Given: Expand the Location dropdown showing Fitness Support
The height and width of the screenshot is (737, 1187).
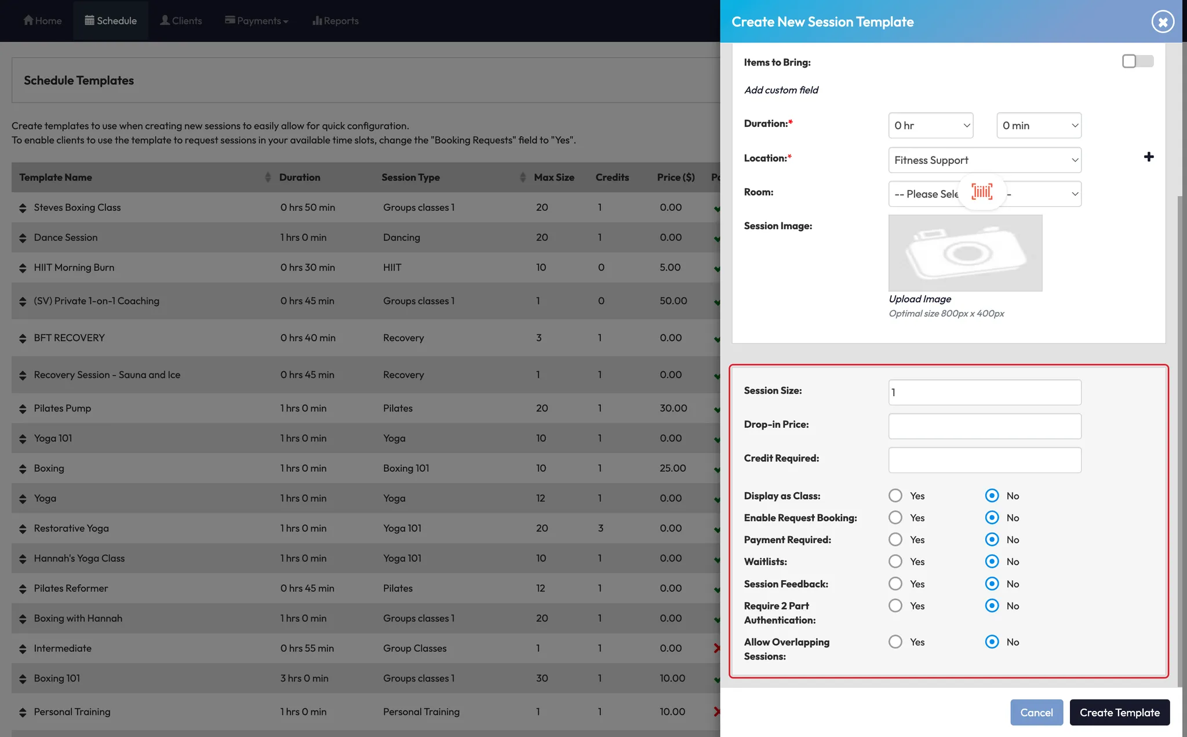Looking at the screenshot, I should (984, 160).
